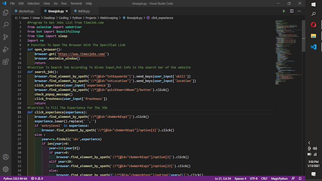Click 'def search_job():' on line 12

pos(43,72)
